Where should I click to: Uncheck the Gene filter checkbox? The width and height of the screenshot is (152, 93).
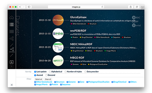[79, 82]
